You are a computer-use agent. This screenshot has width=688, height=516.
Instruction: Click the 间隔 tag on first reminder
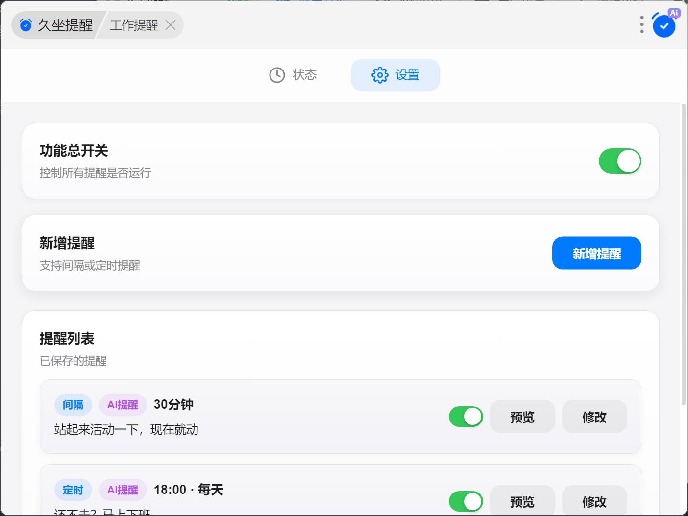[73, 405]
